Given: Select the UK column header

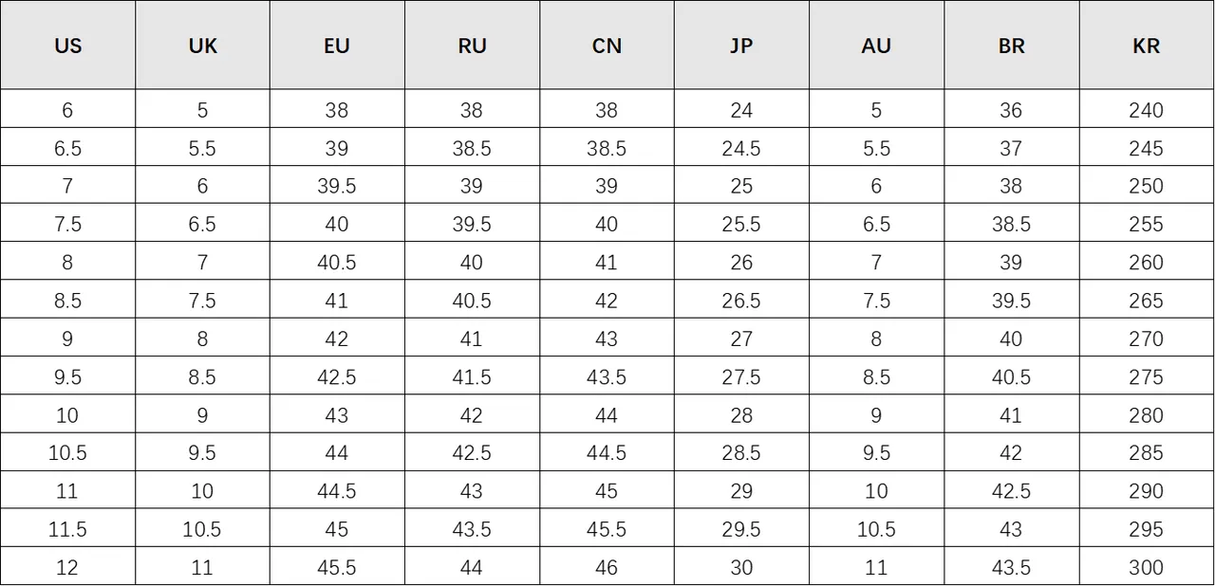Looking at the screenshot, I should tap(202, 46).
